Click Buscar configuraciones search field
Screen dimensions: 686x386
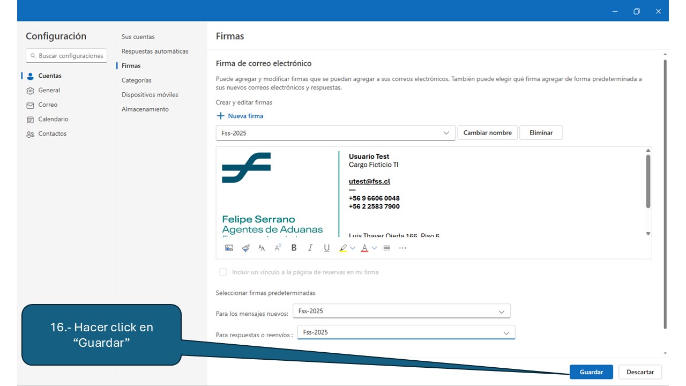(x=66, y=56)
